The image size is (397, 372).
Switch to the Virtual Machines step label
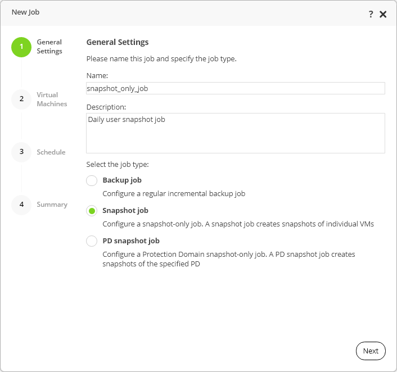pos(52,99)
